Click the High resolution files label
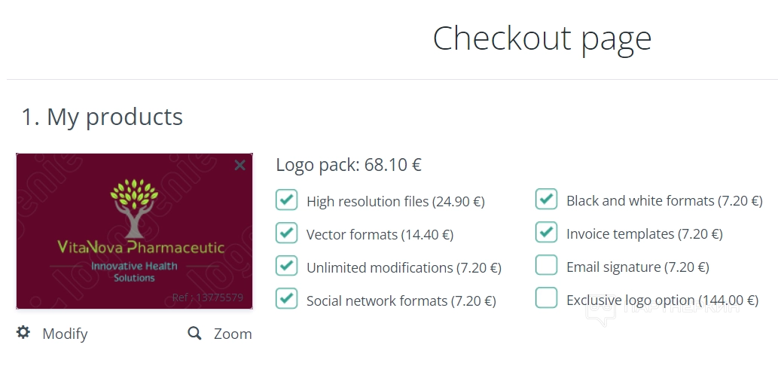The image size is (778, 366). (x=395, y=202)
